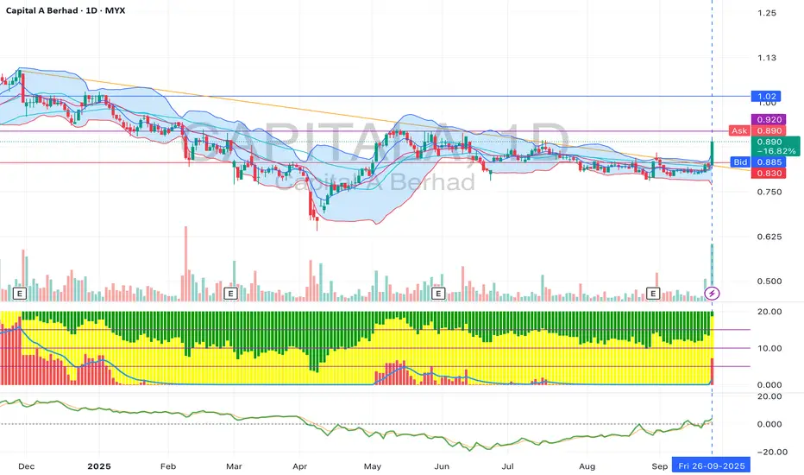Click the earnings 'E' marker near September
The width and height of the screenshot is (804, 475).
(x=653, y=294)
